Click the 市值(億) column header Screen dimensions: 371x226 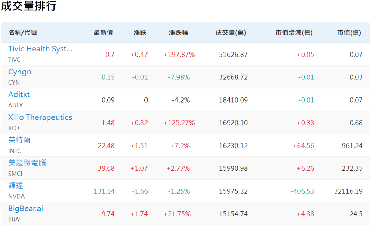pyautogui.click(x=349, y=32)
